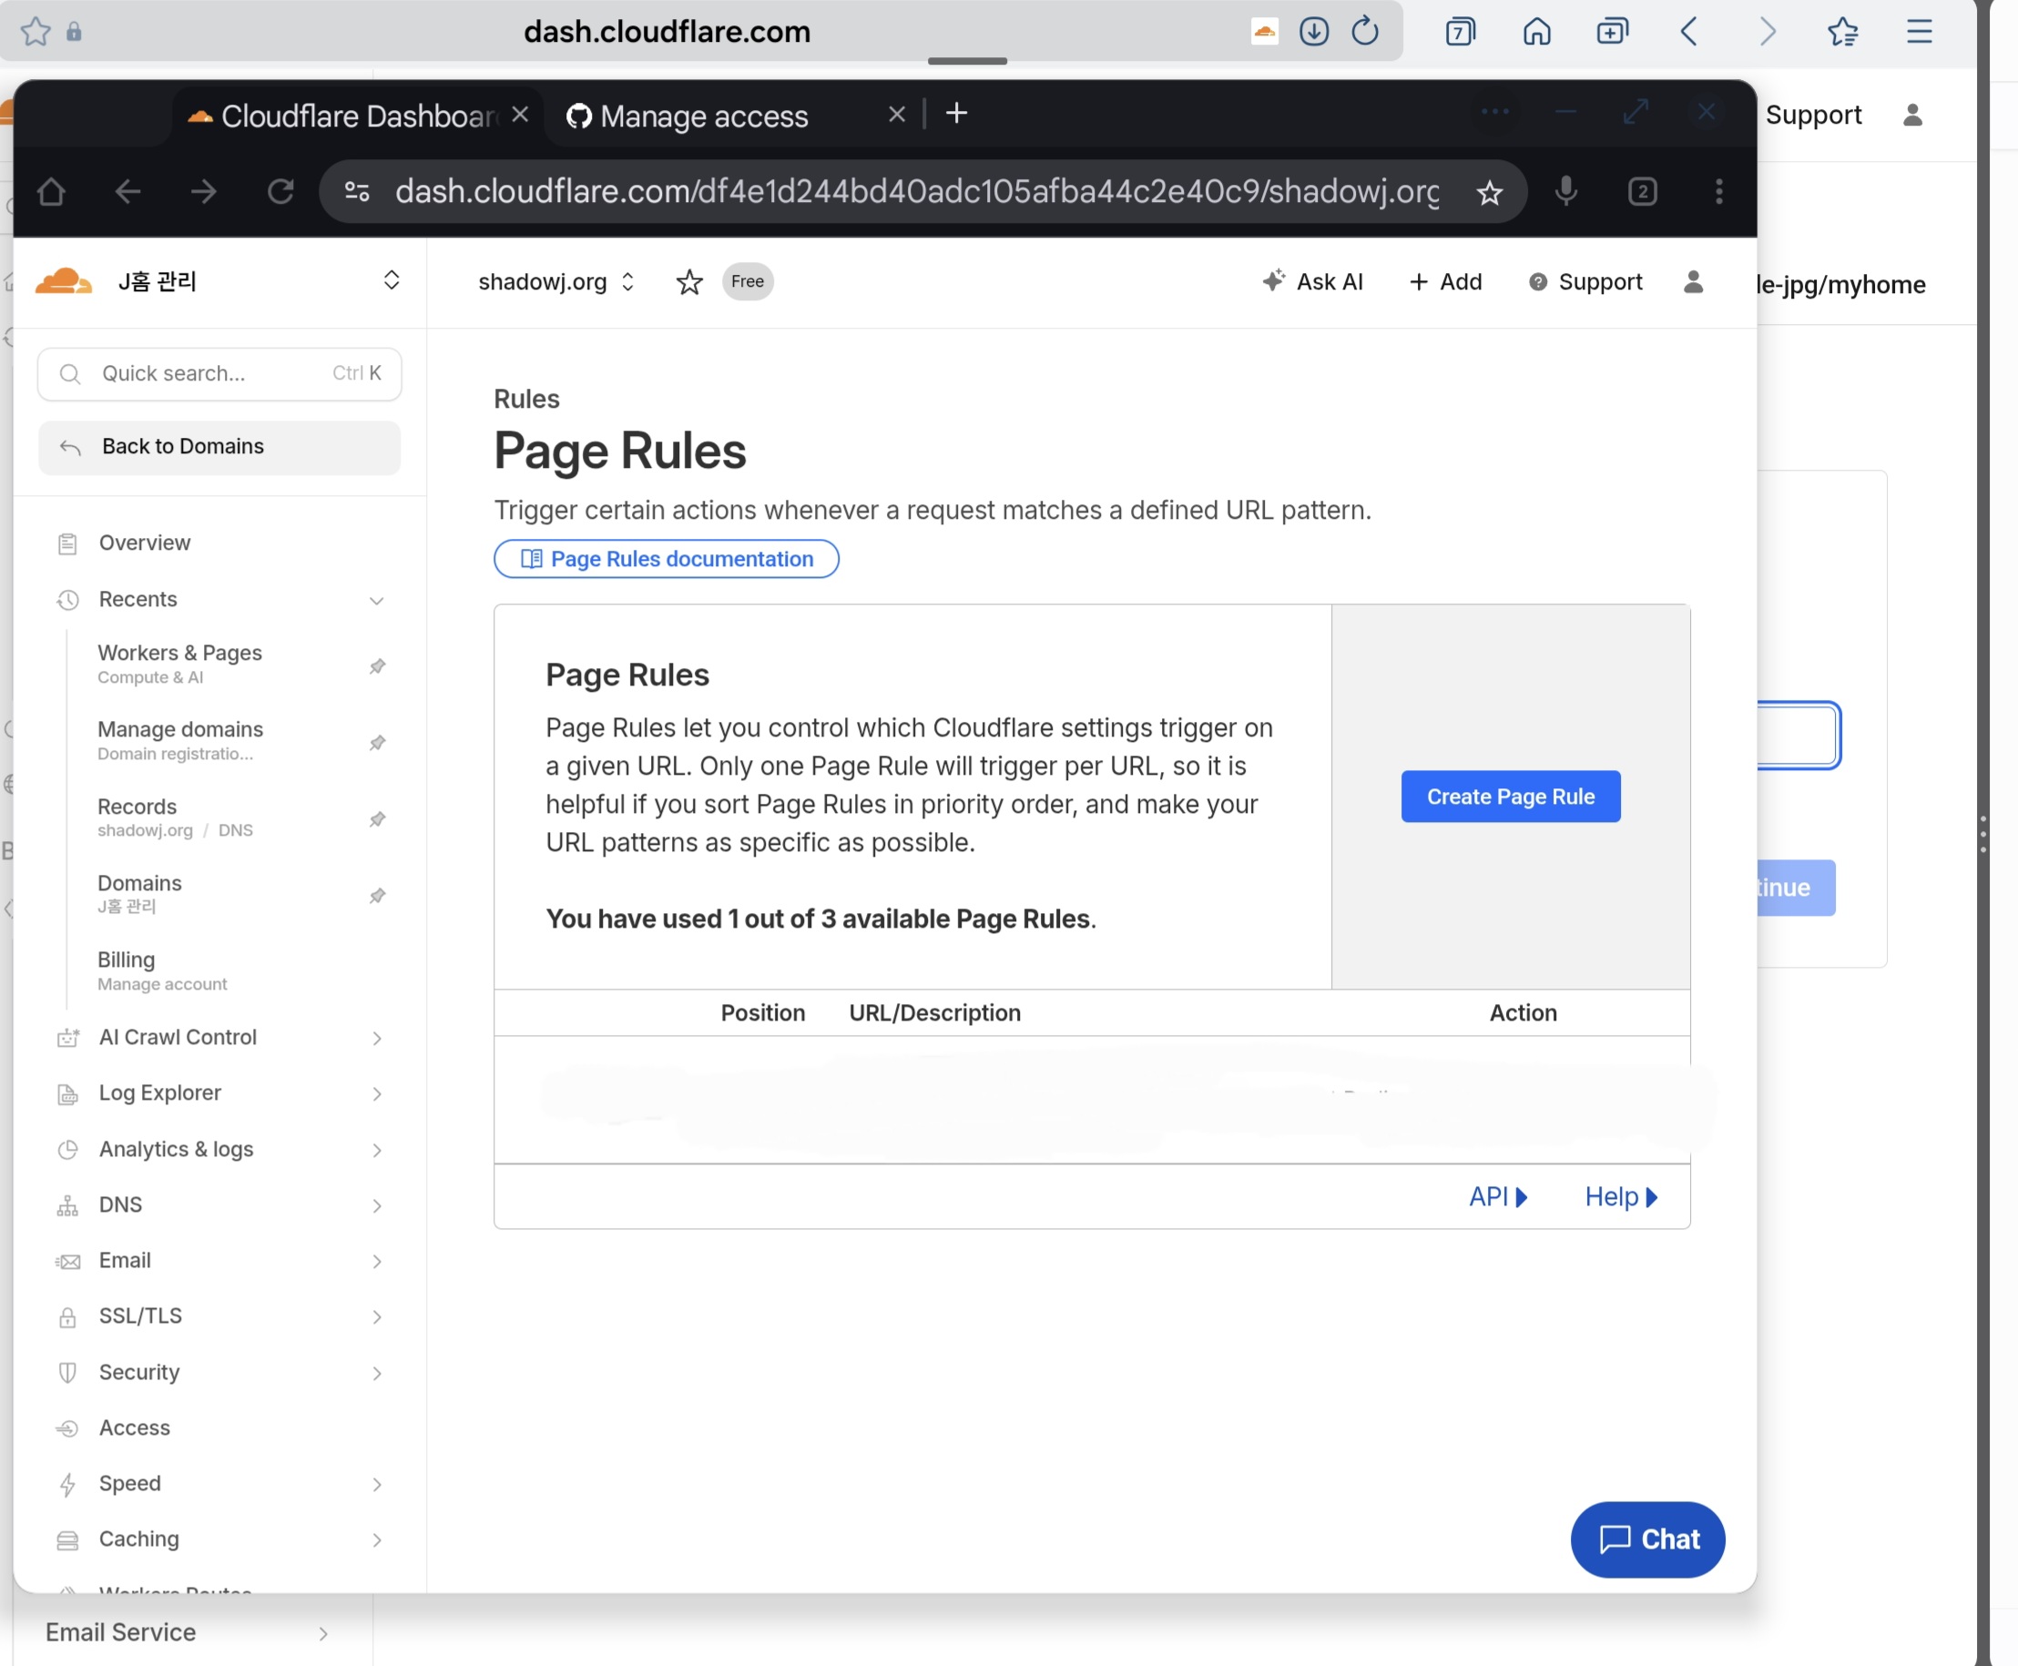The image size is (2018, 1666).
Task: Open the account switcher dropdown
Action: tap(391, 280)
